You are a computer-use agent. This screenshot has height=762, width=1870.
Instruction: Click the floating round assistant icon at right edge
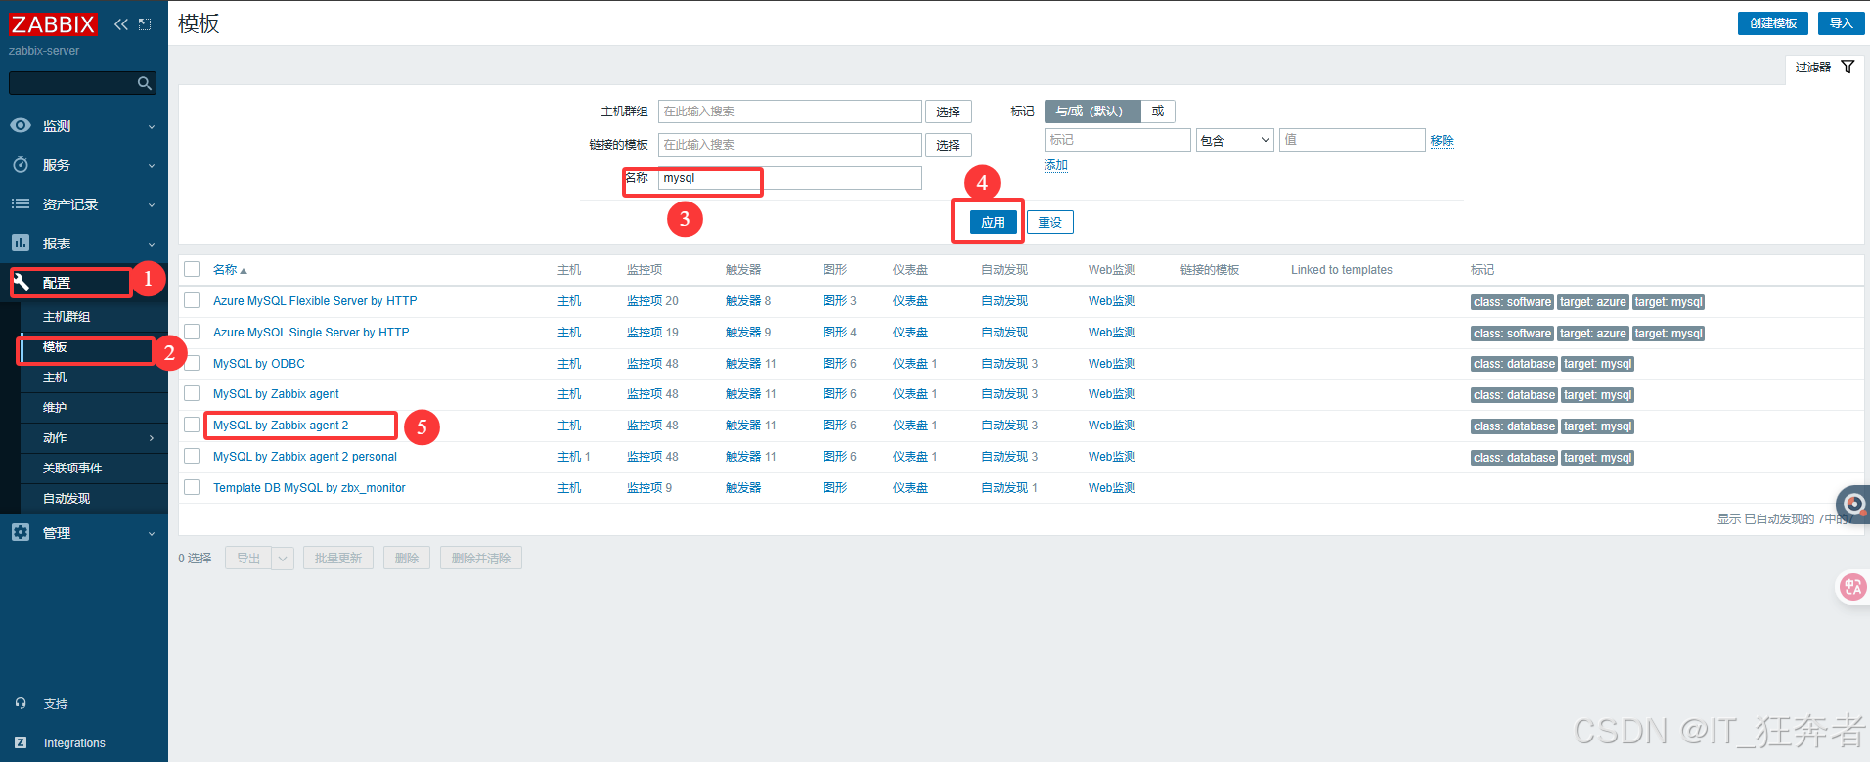tap(1854, 504)
